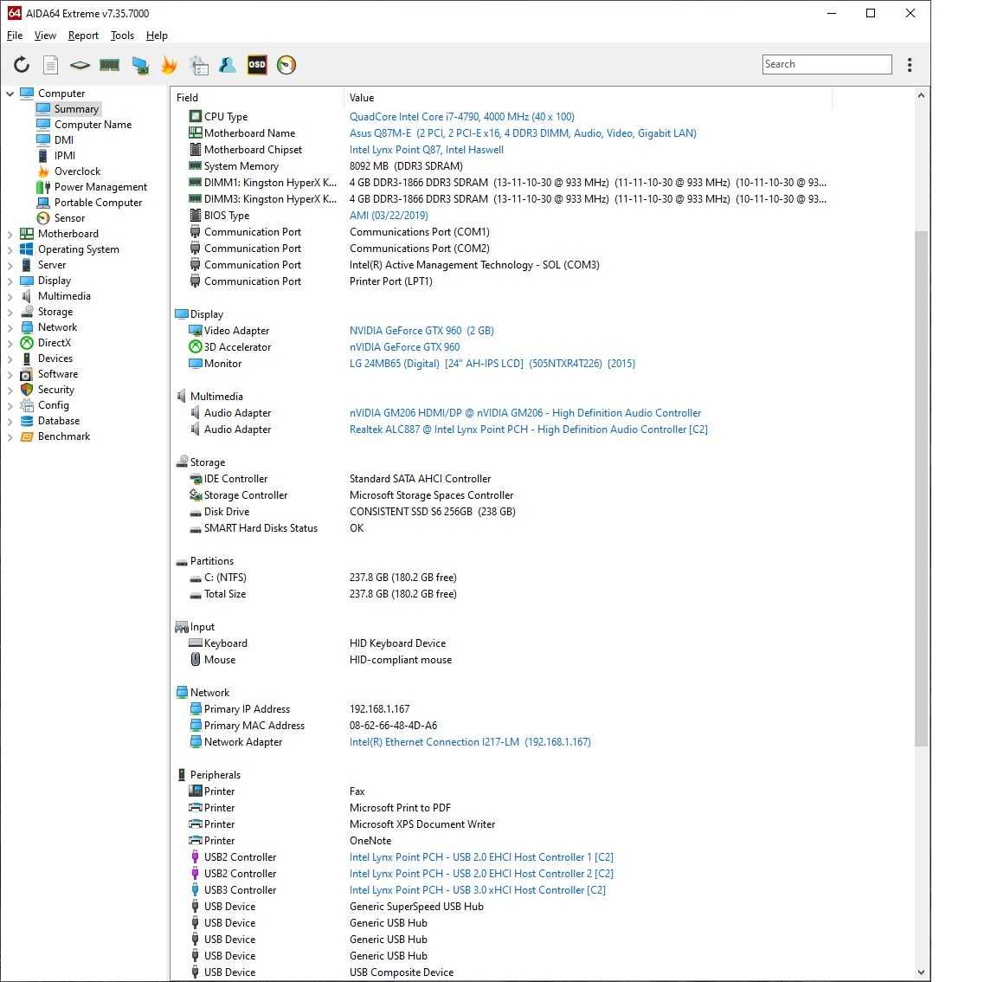The image size is (997, 982).
Task: Click the scrollbar up arrow
Action: point(921,96)
